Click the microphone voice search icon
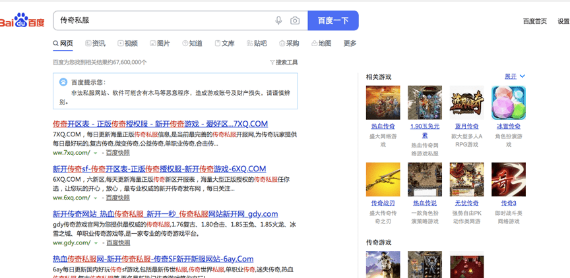The image size is (570, 278). coord(278,20)
